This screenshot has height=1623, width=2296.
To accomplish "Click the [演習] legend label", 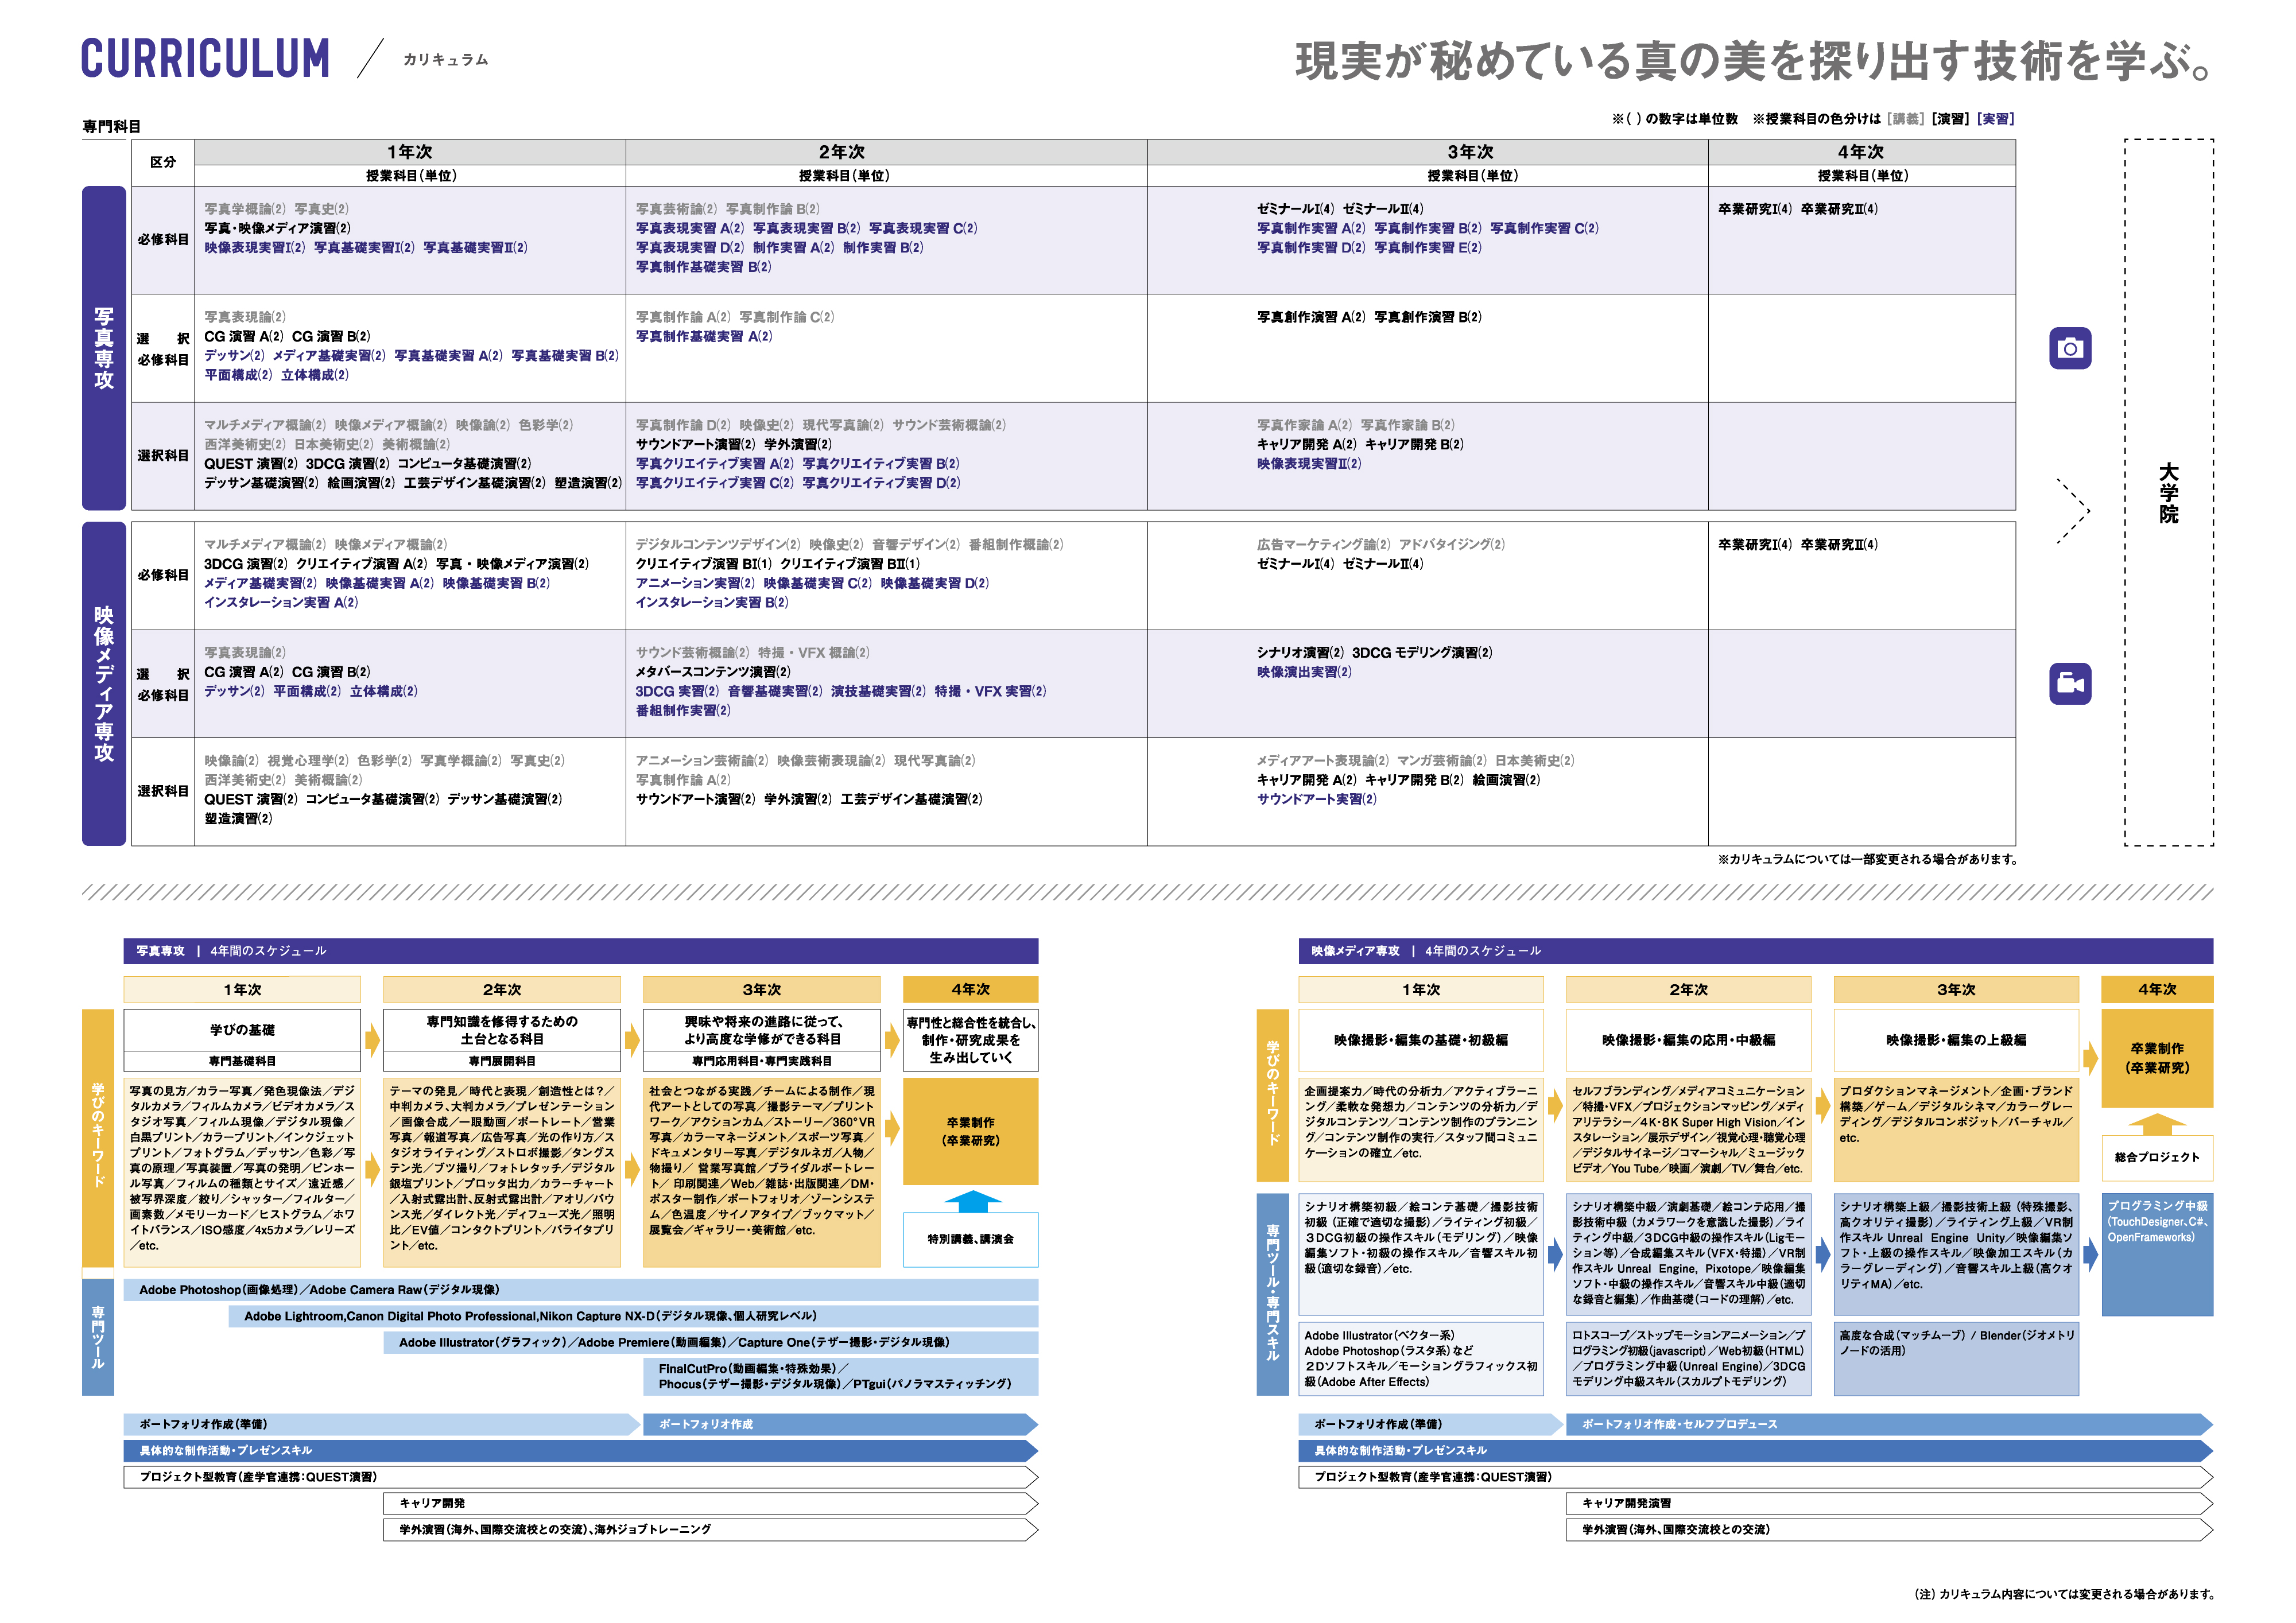I will coord(1950,119).
